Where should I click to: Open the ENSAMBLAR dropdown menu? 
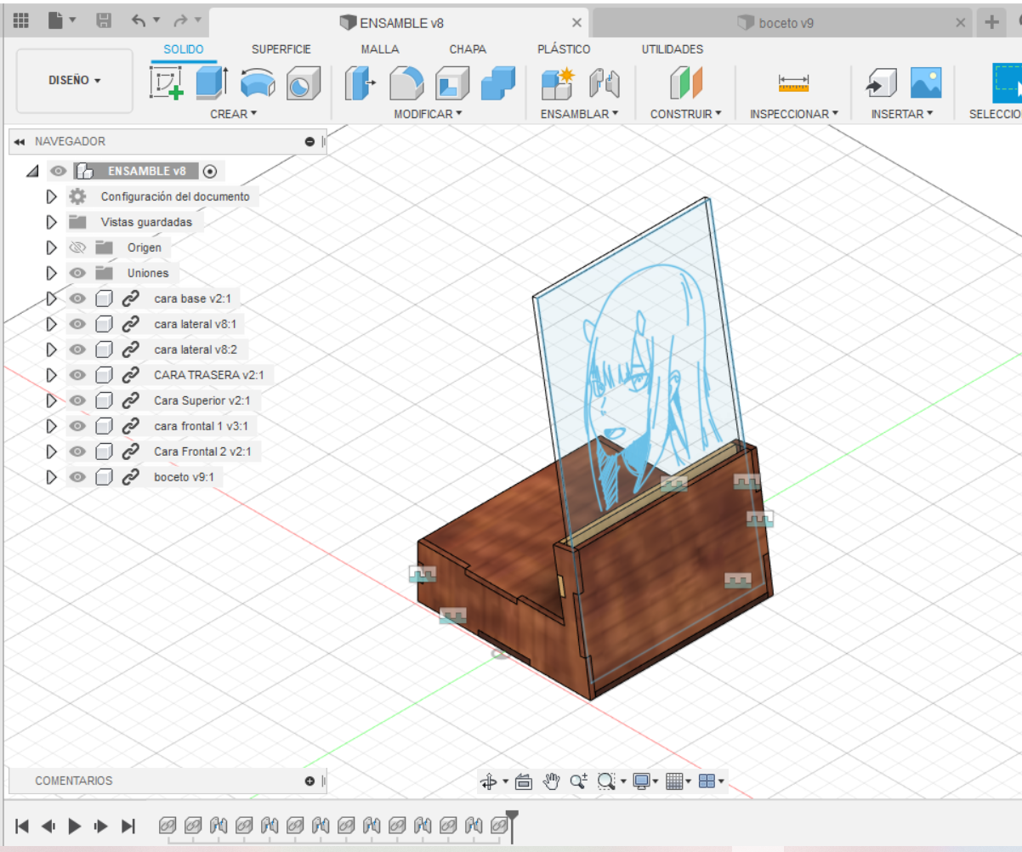(x=579, y=113)
